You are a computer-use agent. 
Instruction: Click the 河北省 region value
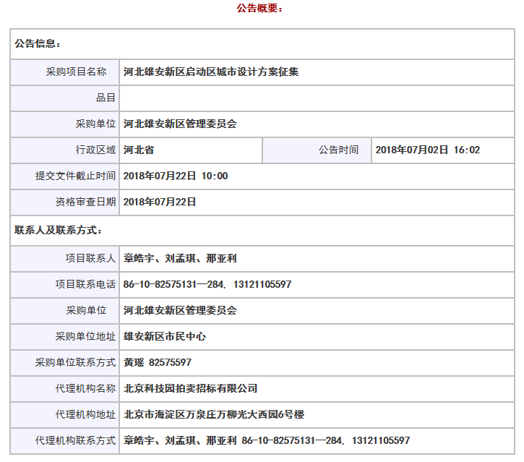(139, 150)
